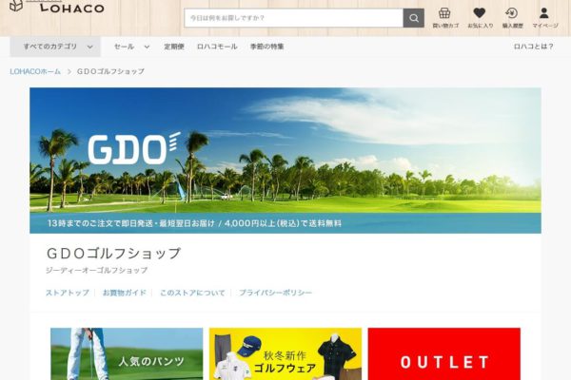
Task: Open the red OUTLET banner
Action: 443,353
